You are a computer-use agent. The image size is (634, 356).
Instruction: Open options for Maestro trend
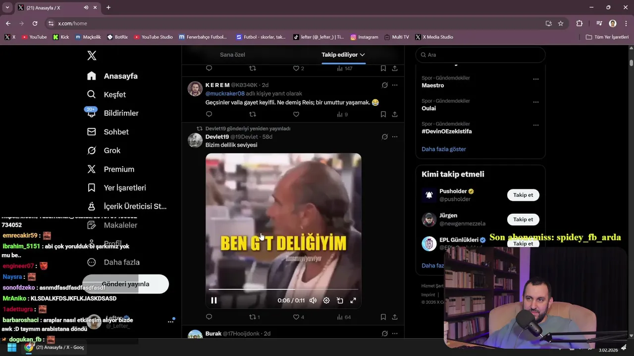pos(536,79)
